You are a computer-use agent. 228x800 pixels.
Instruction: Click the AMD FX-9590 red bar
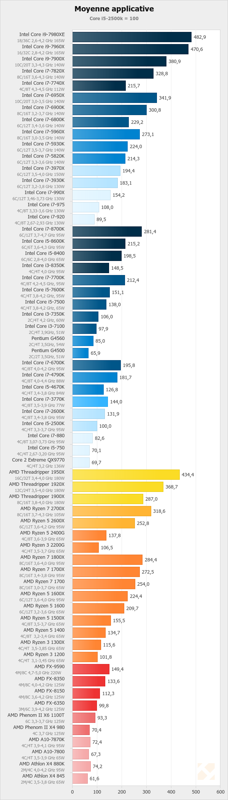(x=91, y=669)
